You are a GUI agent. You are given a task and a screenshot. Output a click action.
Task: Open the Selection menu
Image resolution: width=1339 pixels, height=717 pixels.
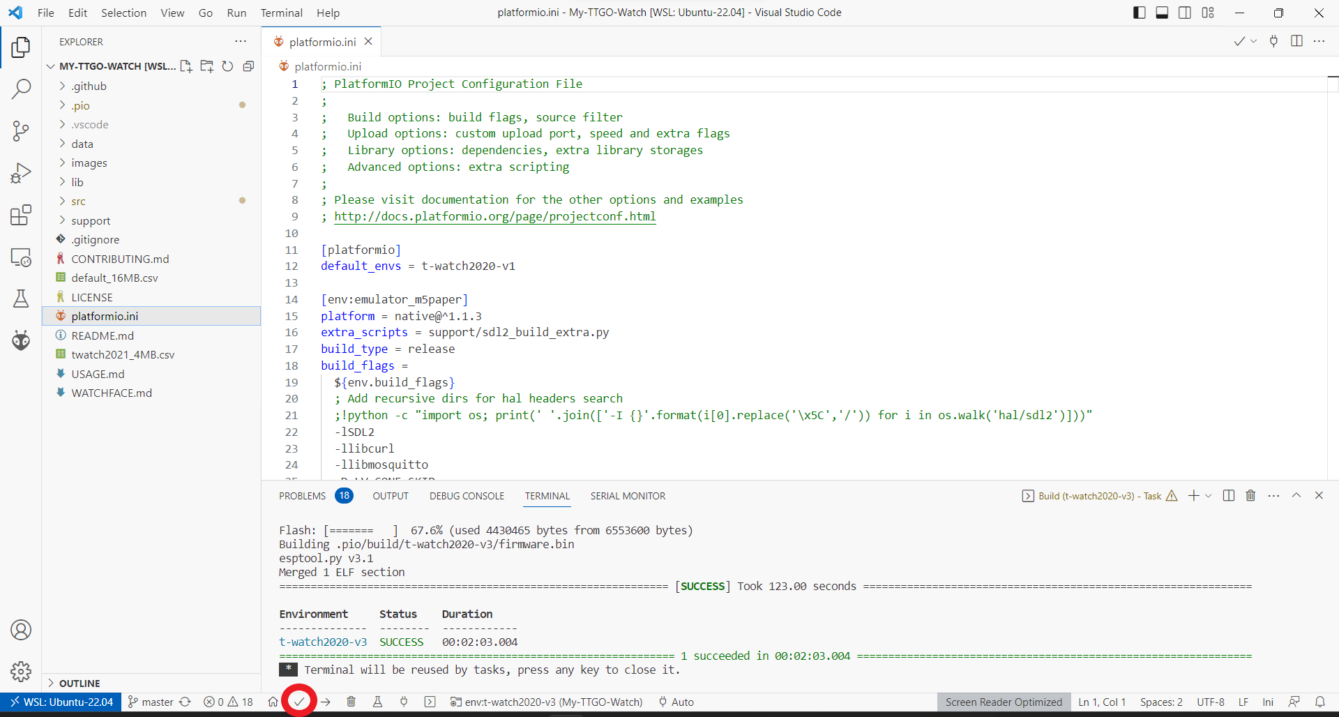click(123, 13)
